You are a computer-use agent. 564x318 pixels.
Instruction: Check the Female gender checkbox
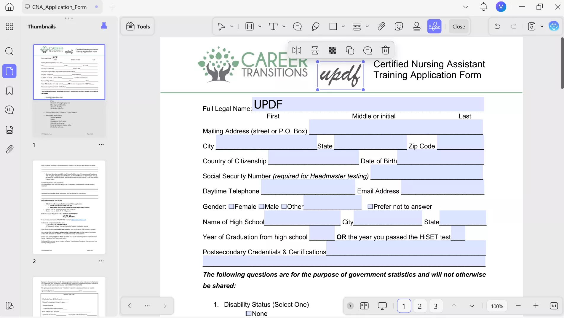pyautogui.click(x=231, y=207)
